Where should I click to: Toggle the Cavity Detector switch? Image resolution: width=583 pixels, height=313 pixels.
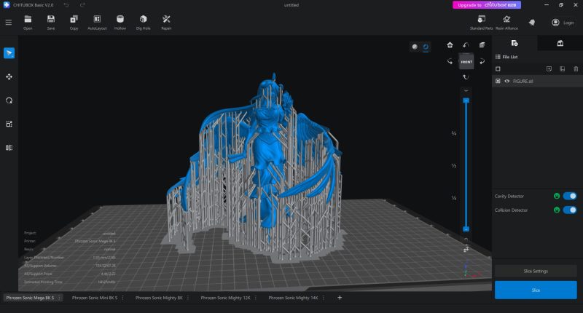point(570,196)
